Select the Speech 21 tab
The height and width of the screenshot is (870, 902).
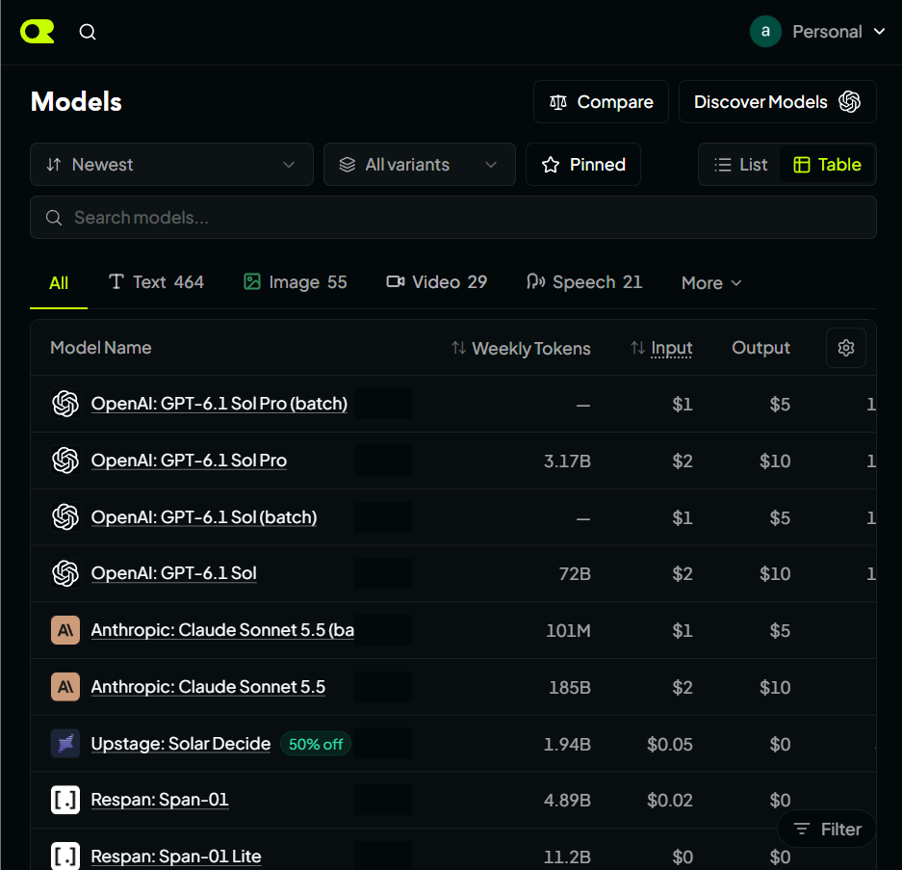click(584, 282)
